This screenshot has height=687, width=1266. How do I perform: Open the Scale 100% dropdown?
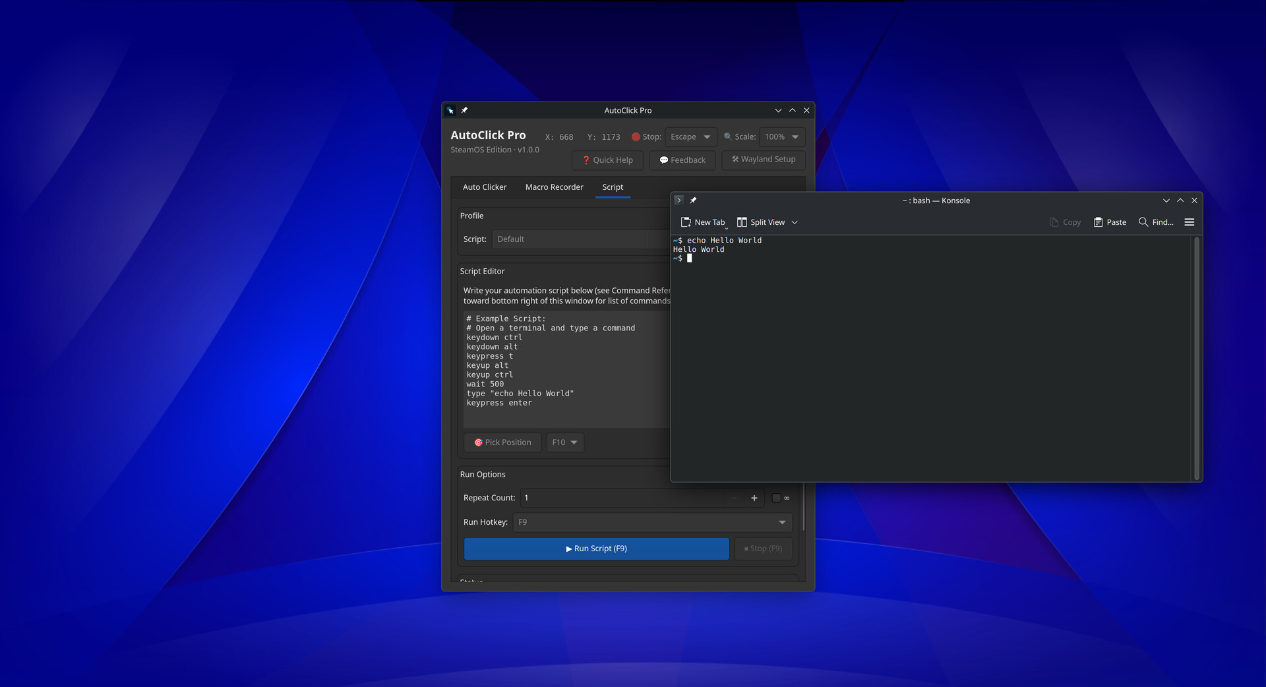coord(782,137)
